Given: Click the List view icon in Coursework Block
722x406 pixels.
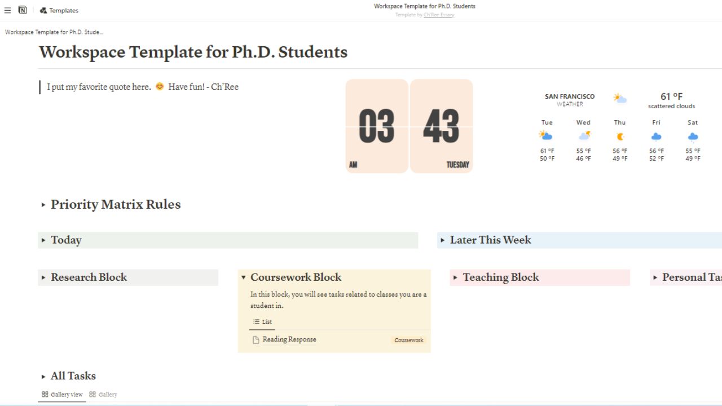Looking at the screenshot, I should pos(256,321).
